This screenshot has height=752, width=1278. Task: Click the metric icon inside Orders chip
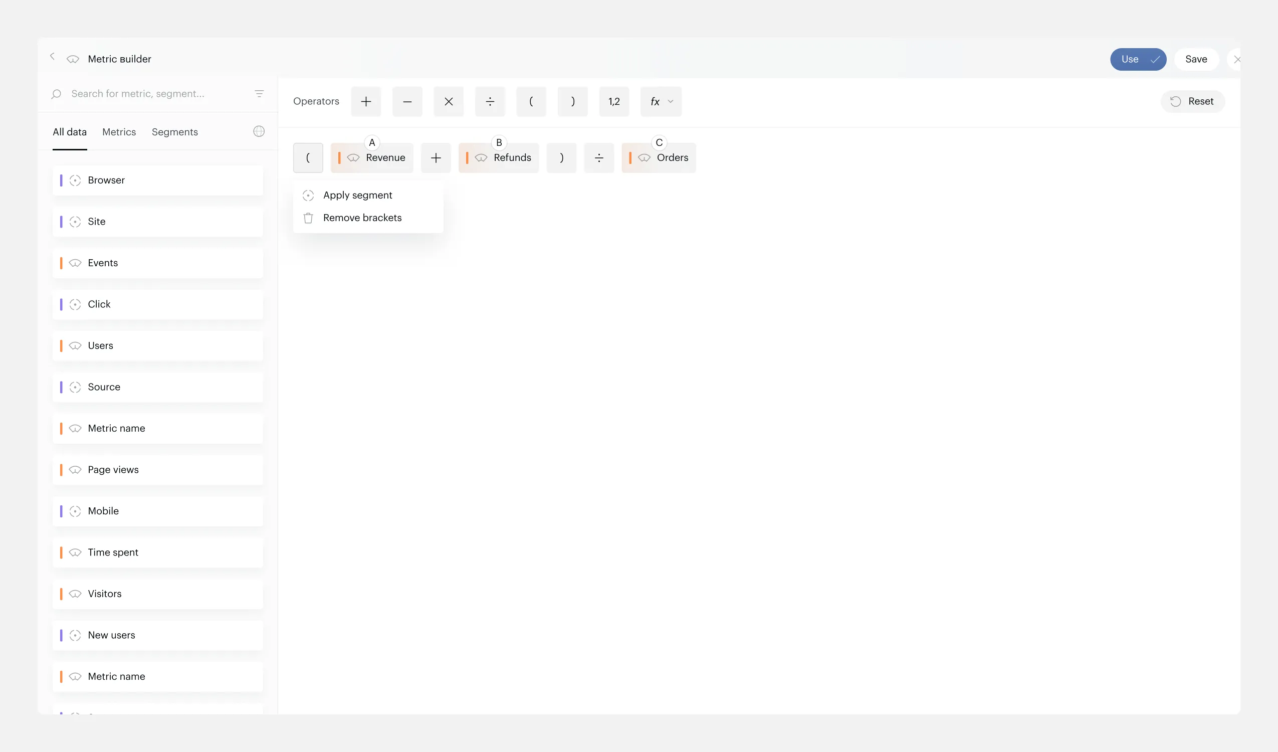tap(644, 158)
